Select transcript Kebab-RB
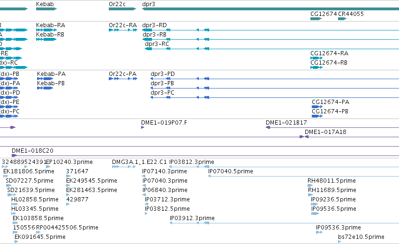This screenshot has width=399, height=244. pyautogui.click(x=50, y=35)
